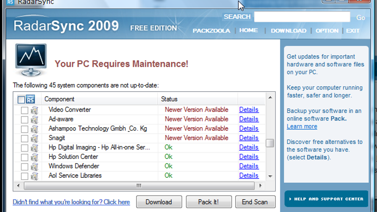Click the horizontal scrollbar thumb
This screenshot has height=212, width=377.
pos(139,186)
